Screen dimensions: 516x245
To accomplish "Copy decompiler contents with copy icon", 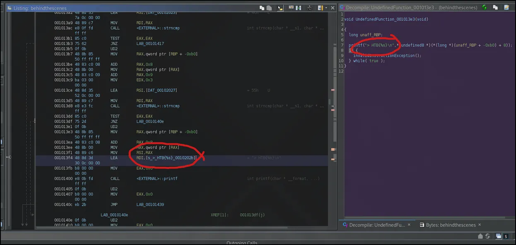I will pyautogui.click(x=495, y=7).
